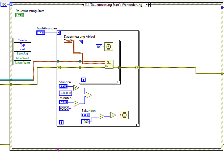
Task: Click the Wait (ms) function in inner loop
Action: pyautogui.click(x=109, y=47)
